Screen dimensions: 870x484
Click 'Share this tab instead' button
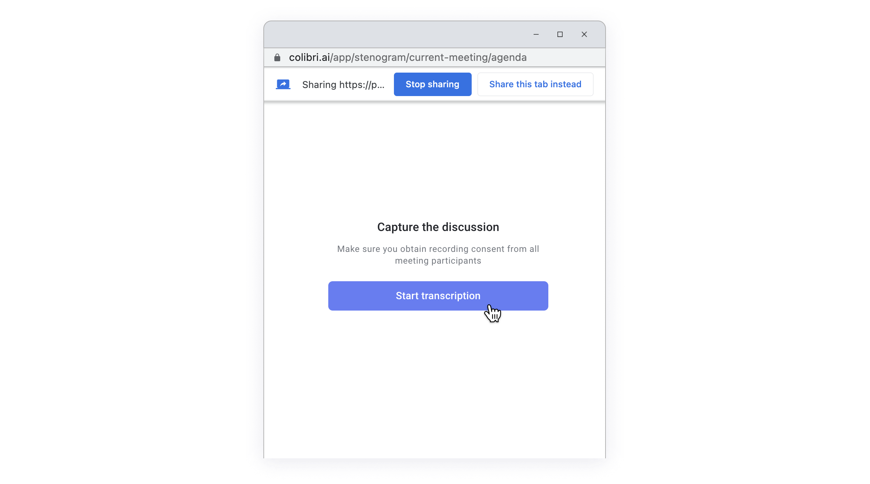(x=535, y=84)
